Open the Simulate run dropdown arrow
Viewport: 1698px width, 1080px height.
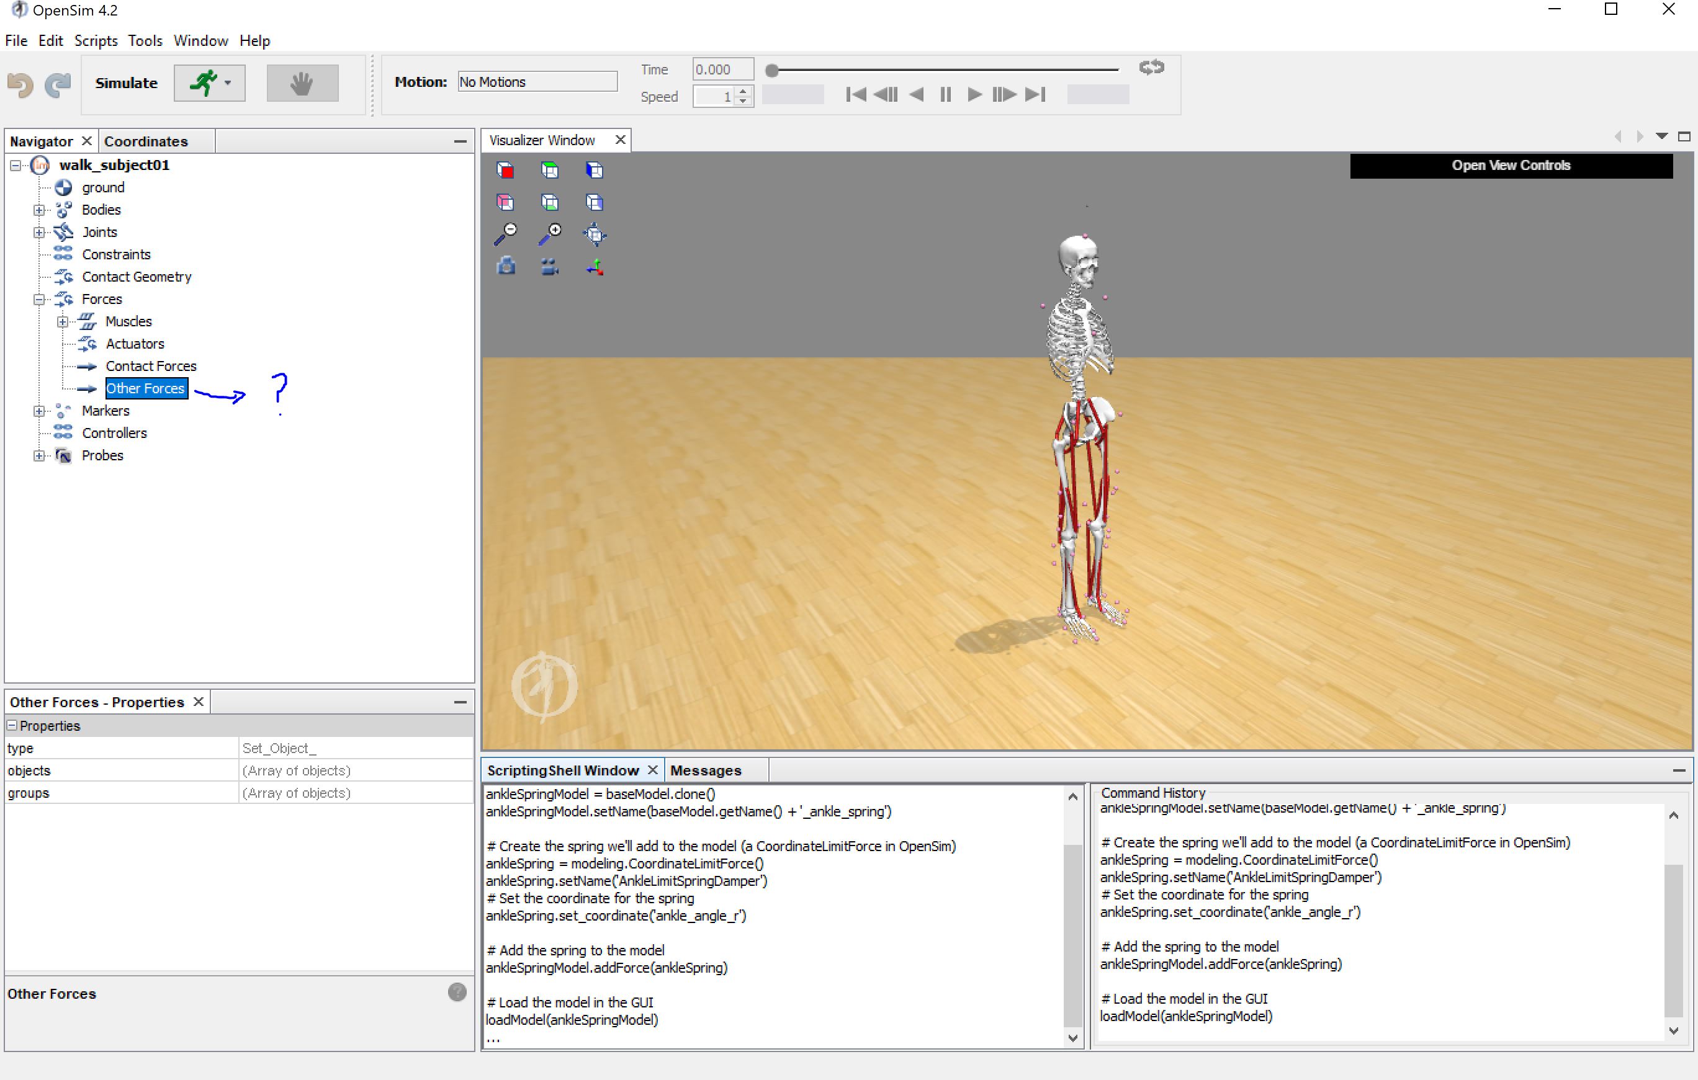(228, 83)
